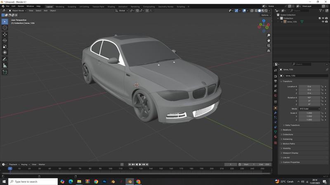The width and height of the screenshot is (330, 185).
Task: Click Playback in the timeline header
Action: (14, 164)
